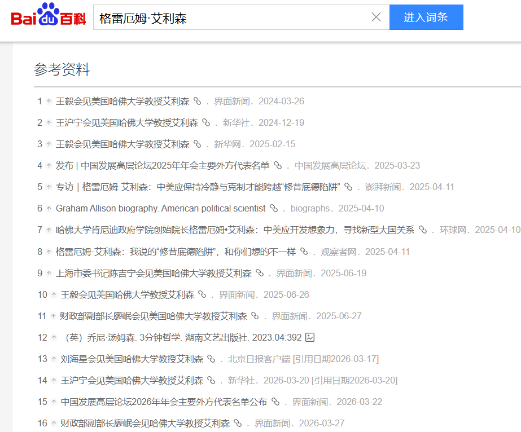Screen dimensions: 521x432
Task: Click link icon after reference 10 title
Action: pos(202,294)
